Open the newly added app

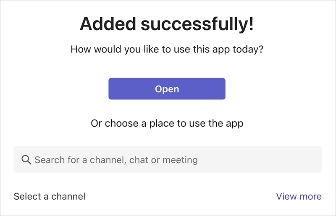(167, 89)
